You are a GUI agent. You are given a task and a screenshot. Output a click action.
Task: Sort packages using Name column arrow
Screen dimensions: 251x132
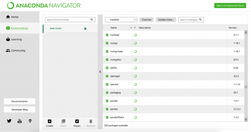(131, 28)
